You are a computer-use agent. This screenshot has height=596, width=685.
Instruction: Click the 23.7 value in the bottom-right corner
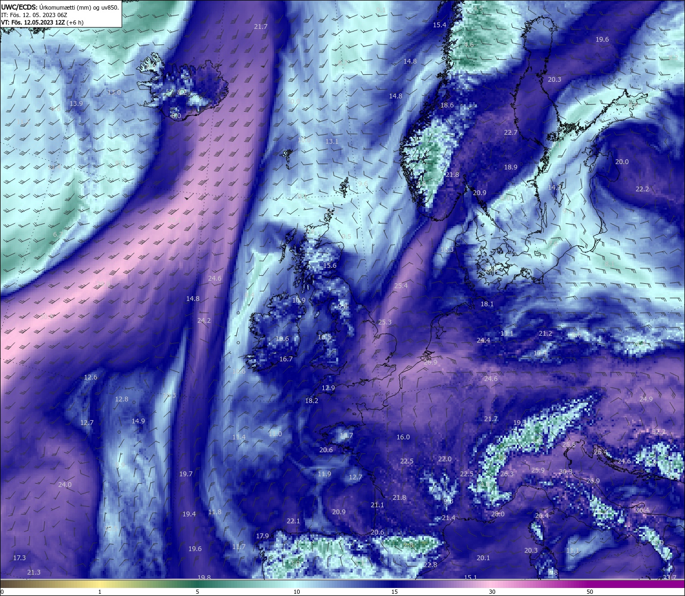tap(669, 577)
